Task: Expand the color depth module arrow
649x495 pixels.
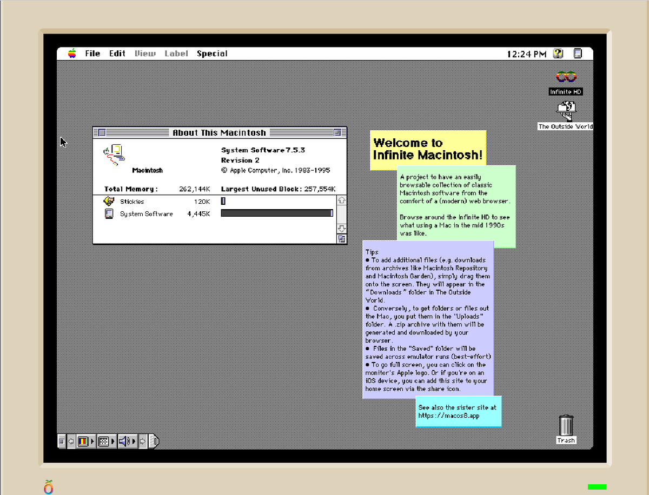Action: [92, 442]
